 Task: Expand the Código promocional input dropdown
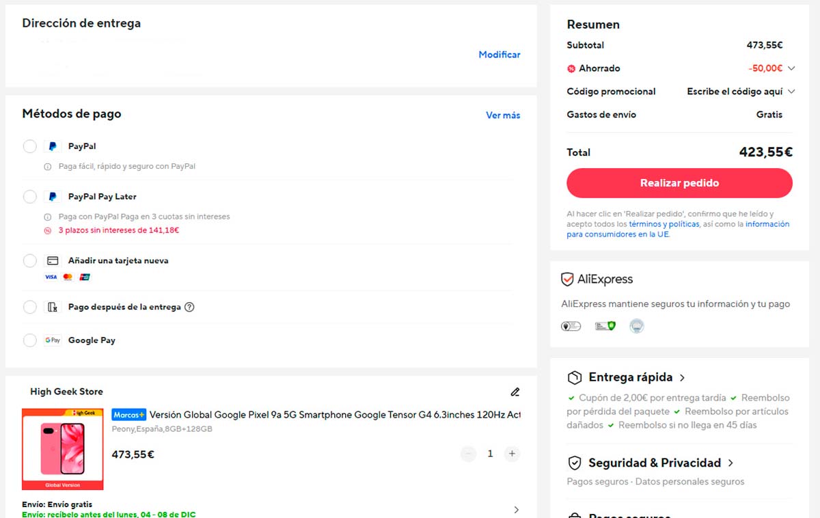791,92
